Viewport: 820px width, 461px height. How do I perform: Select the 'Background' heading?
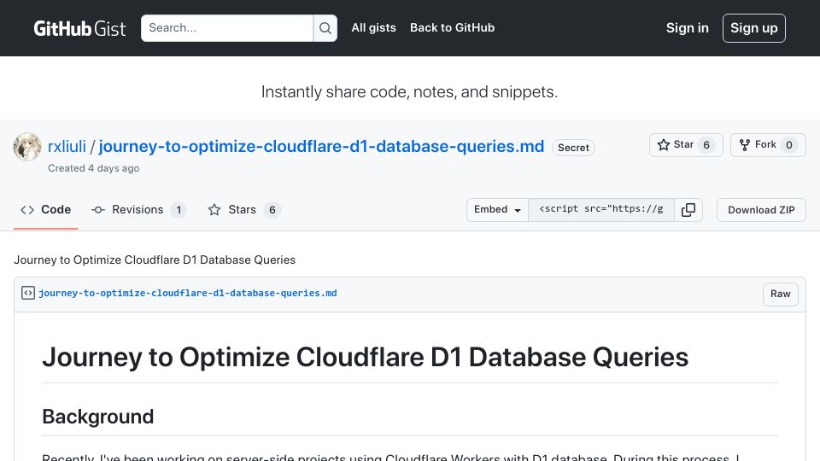tap(97, 417)
